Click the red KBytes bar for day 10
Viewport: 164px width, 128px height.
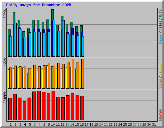(53, 106)
